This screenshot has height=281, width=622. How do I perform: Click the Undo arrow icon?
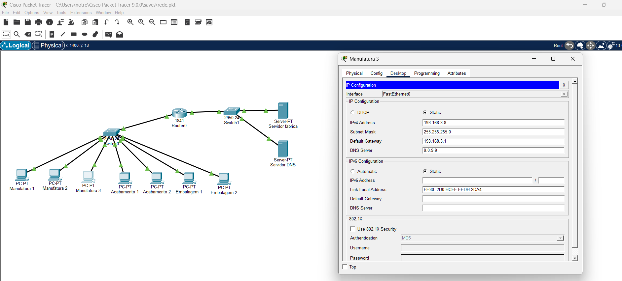point(106,22)
